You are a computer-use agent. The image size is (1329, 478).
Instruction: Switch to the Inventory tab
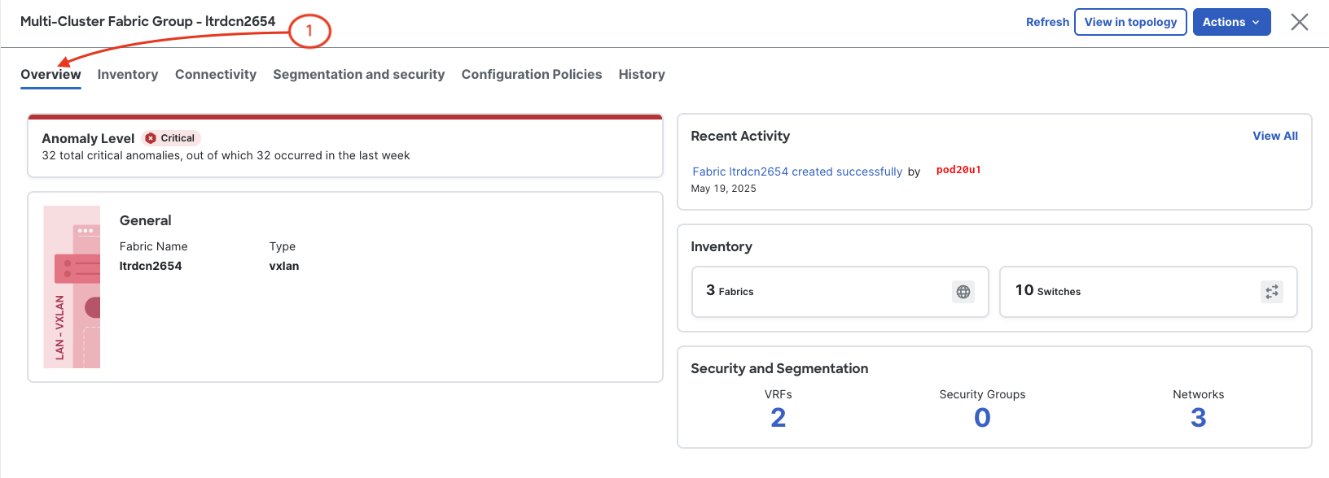(128, 75)
